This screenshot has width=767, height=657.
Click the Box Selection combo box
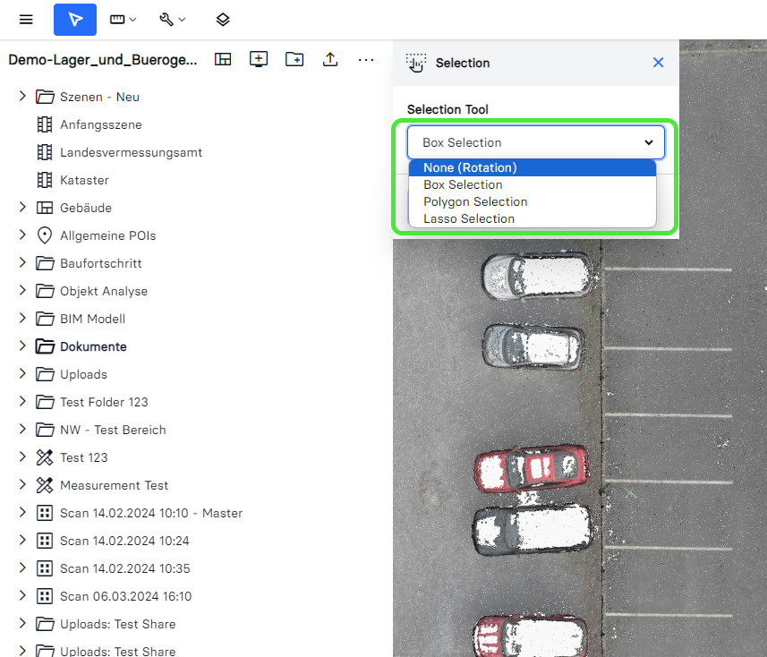pyautogui.click(x=535, y=142)
